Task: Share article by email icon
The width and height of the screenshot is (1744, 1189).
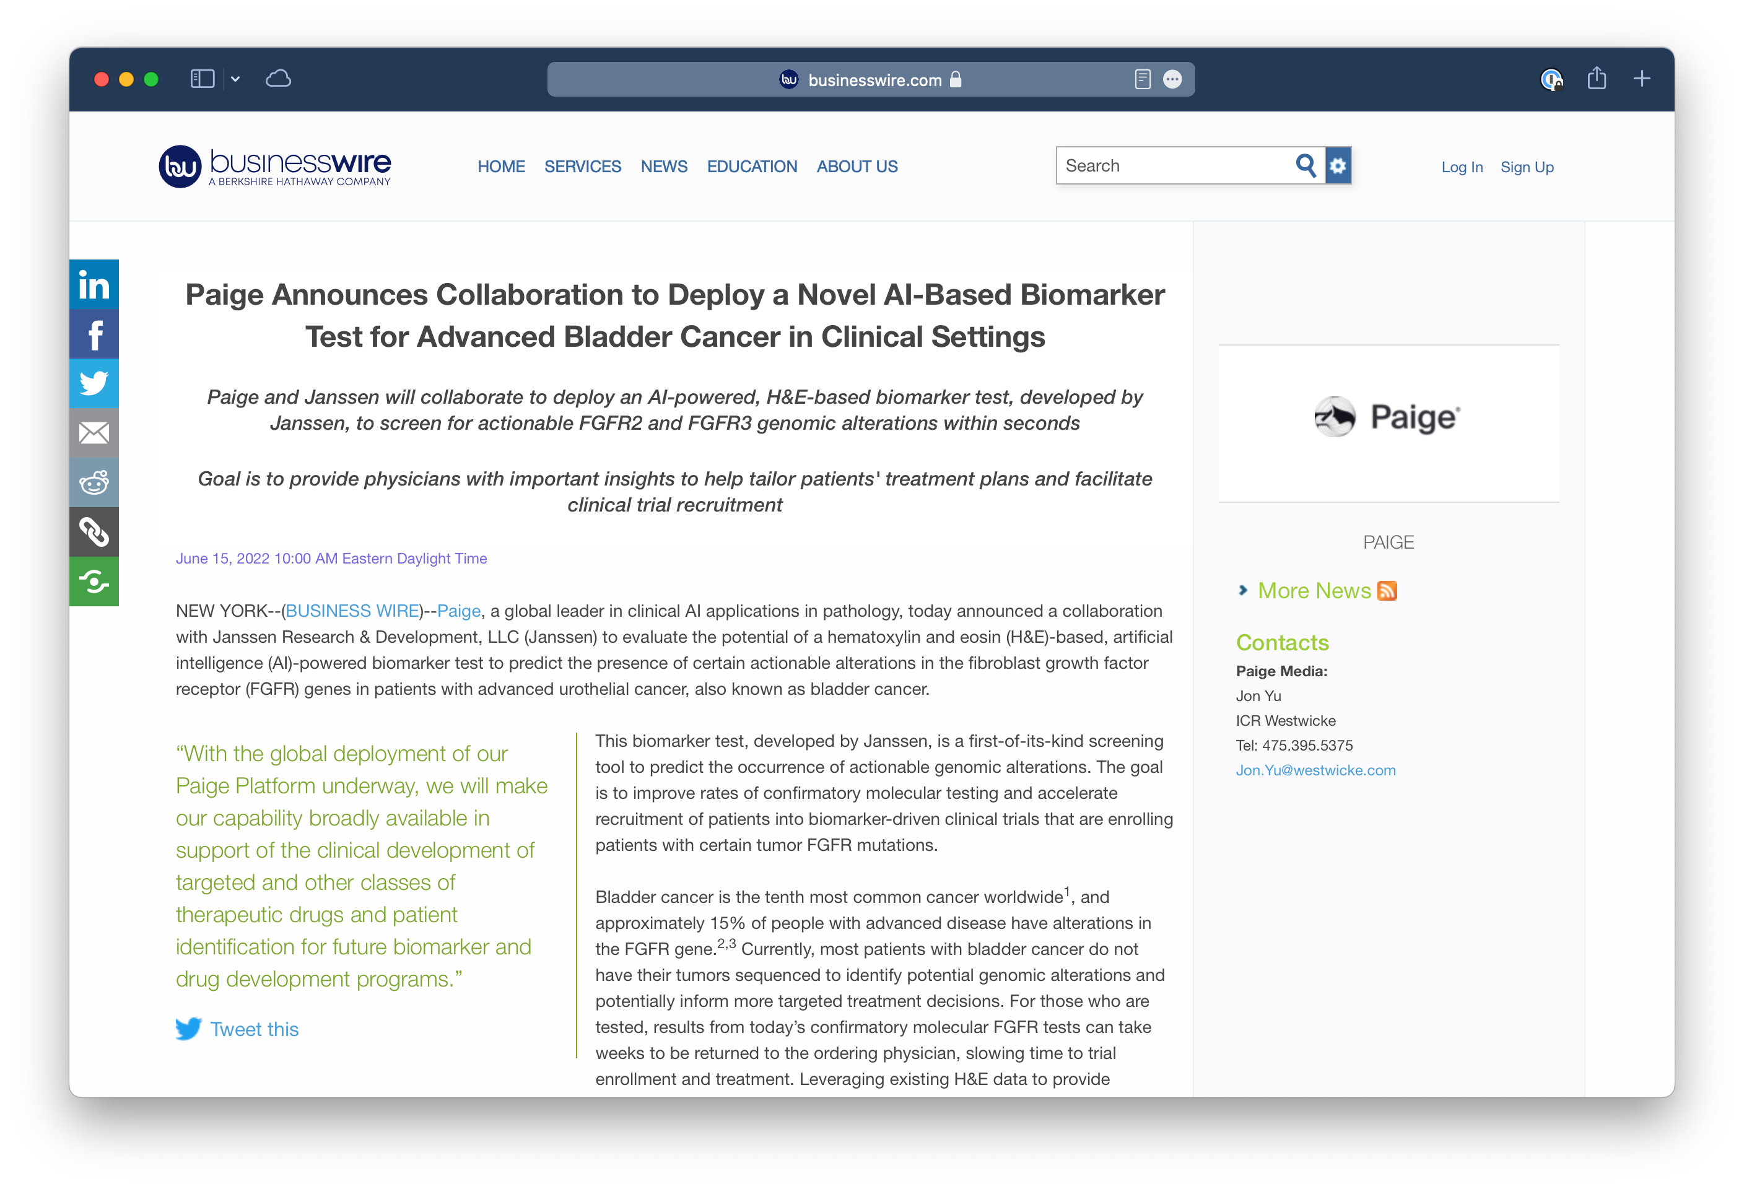Action: click(94, 433)
